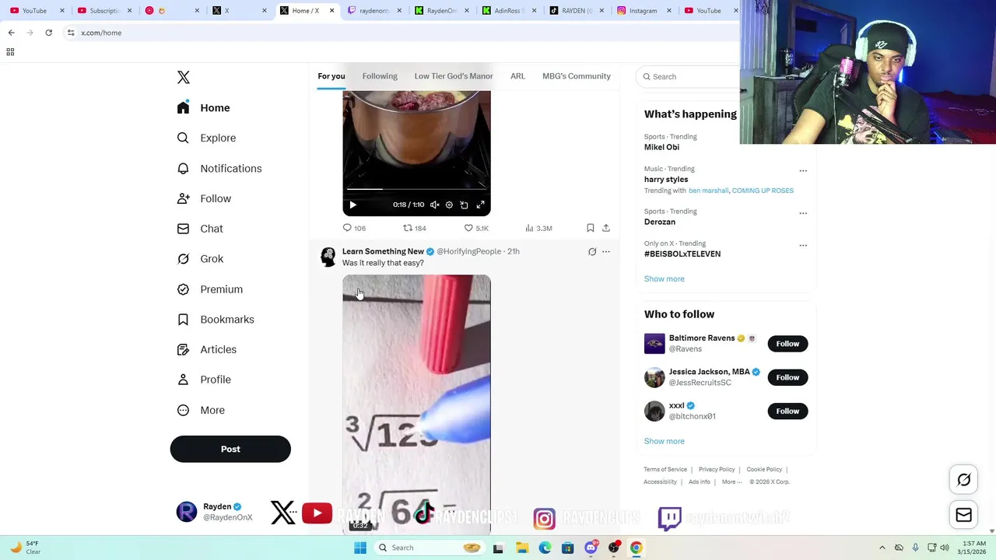The image size is (996, 560).
Task: Open more options for Derozan trend
Action: [803, 213]
